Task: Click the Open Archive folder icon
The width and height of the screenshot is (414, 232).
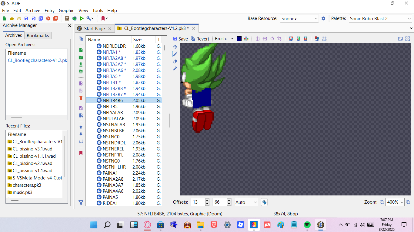Action: (x=12, y=18)
